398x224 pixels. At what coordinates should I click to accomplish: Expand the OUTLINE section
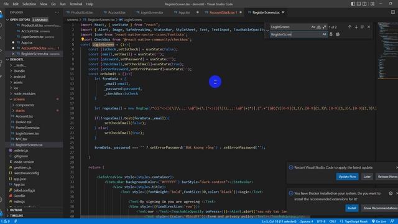coord(16,210)
